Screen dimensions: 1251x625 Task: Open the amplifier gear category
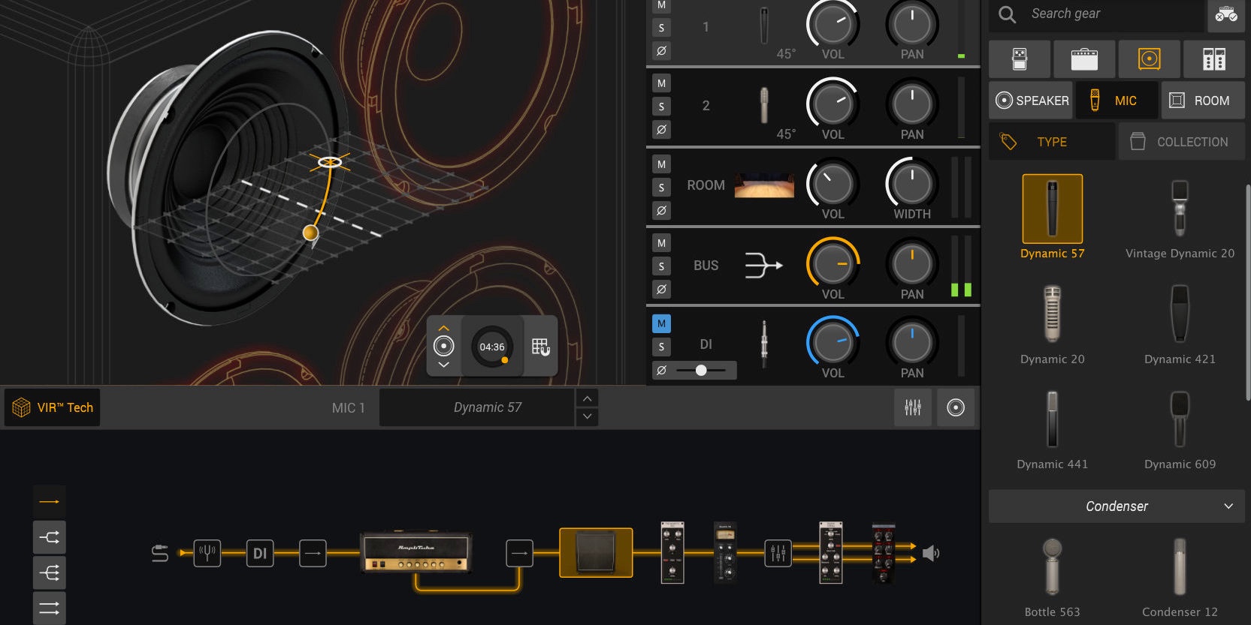click(1084, 59)
